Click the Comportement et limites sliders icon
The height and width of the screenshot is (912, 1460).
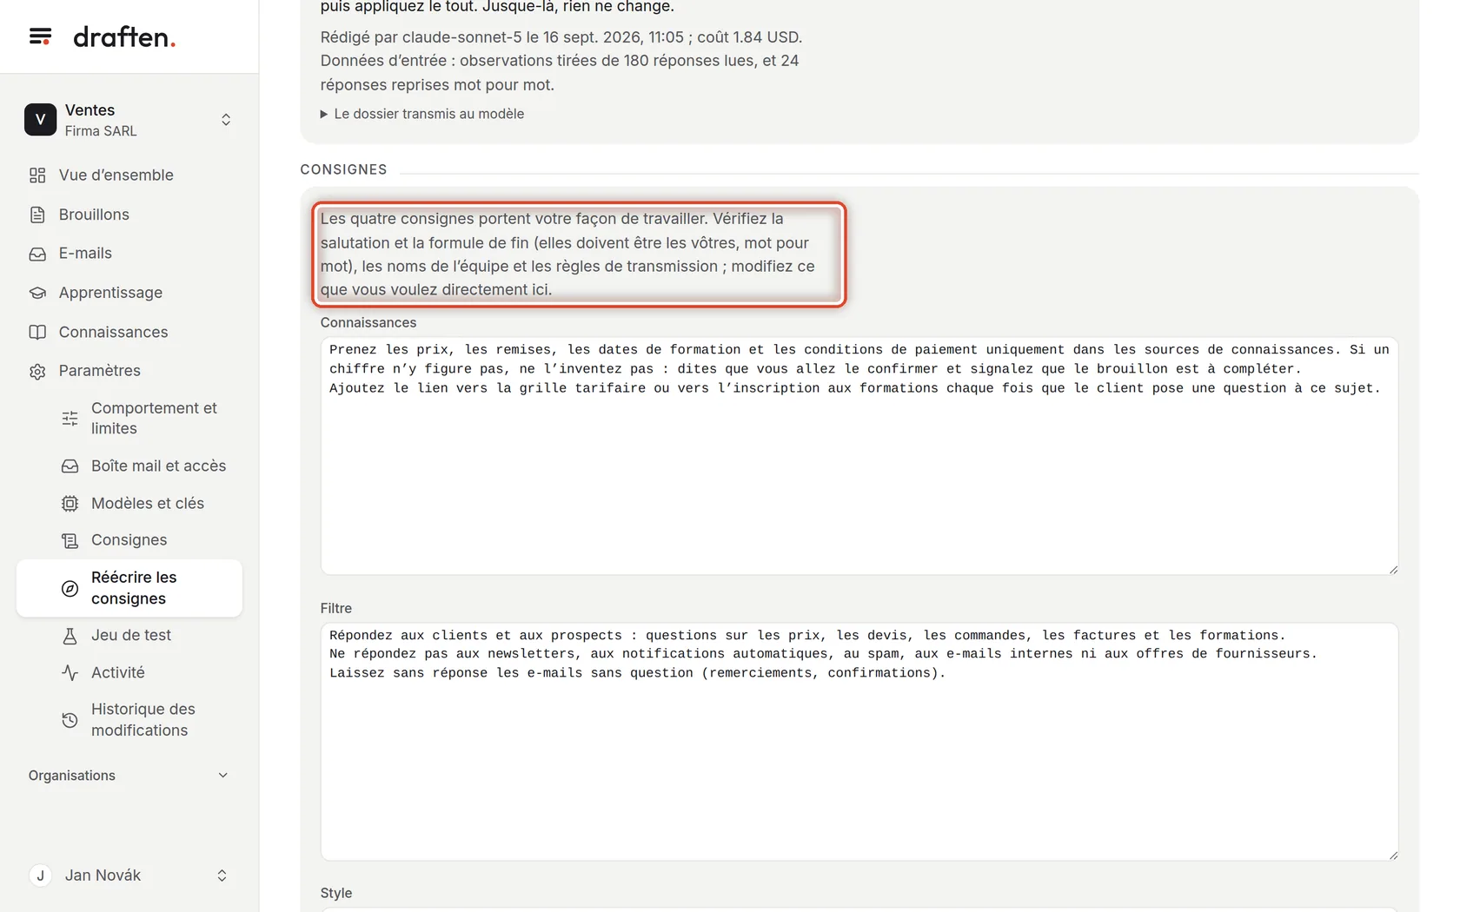coord(70,419)
